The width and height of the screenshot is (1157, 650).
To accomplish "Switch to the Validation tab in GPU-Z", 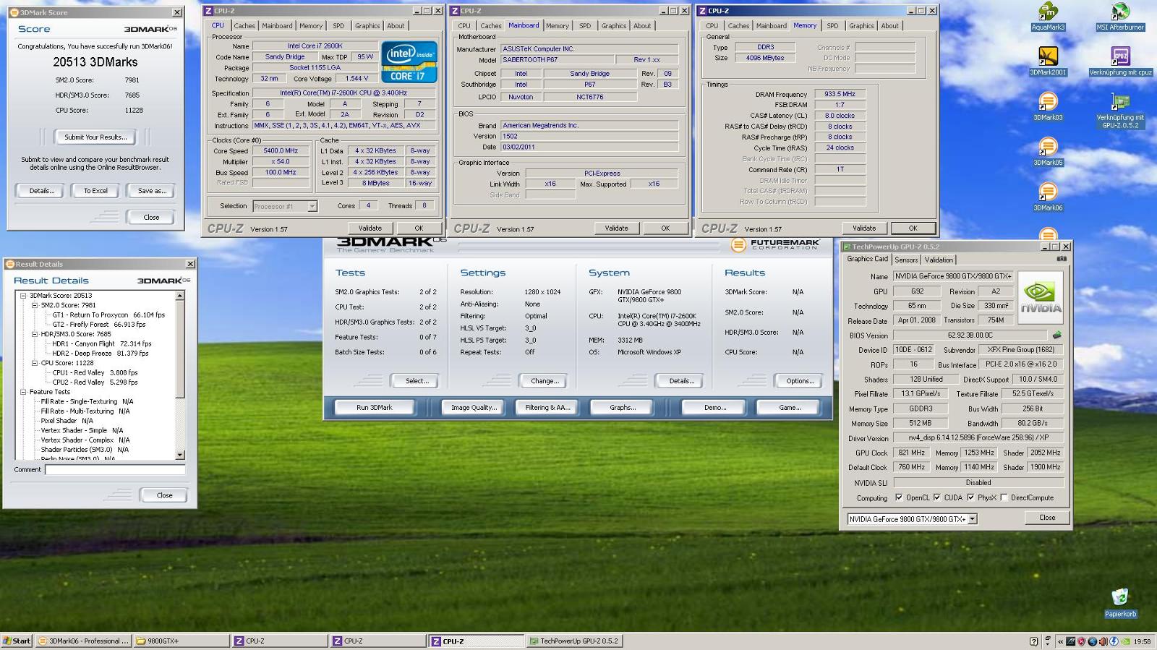I will pos(939,260).
